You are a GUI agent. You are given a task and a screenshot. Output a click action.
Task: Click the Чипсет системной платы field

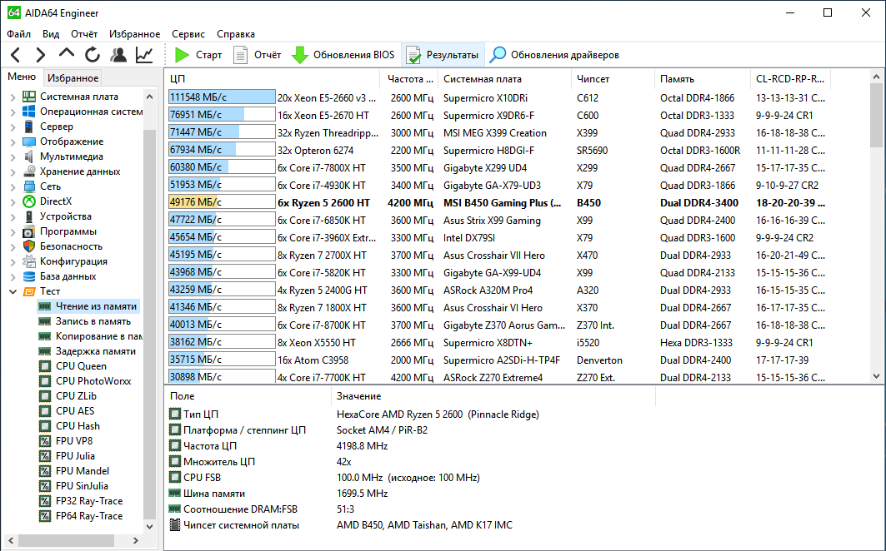point(241,525)
